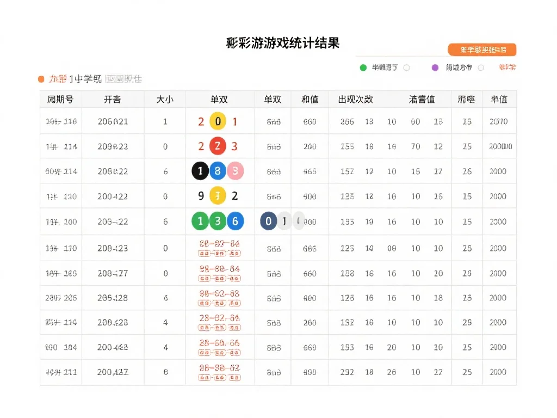Click the 单双 header directly left of 和值
Viewport: 557px width, 418px height.
click(273, 99)
